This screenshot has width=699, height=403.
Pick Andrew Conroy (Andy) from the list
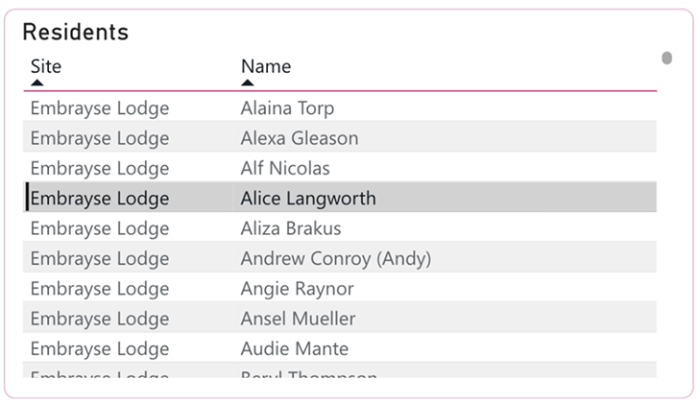click(x=335, y=259)
